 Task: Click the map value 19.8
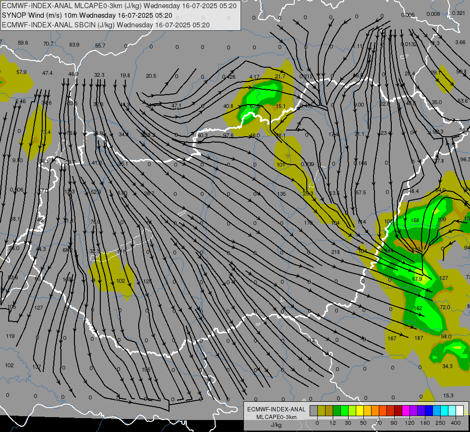pos(125,75)
